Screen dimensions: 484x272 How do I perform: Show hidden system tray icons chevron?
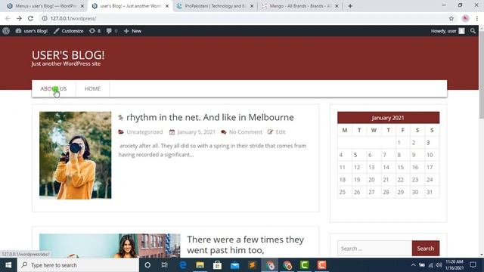(x=413, y=265)
